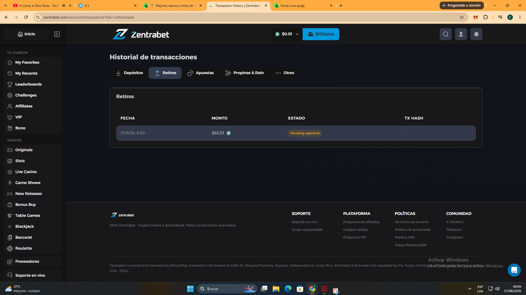
Task: Open Live Casino in the sidebar
Action: click(x=33, y=172)
